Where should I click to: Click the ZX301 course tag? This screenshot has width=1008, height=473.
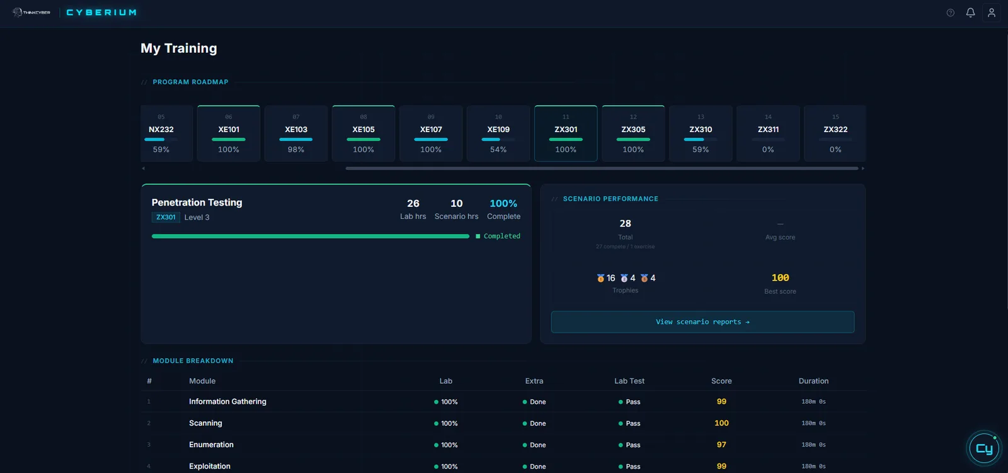pyautogui.click(x=166, y=217)
